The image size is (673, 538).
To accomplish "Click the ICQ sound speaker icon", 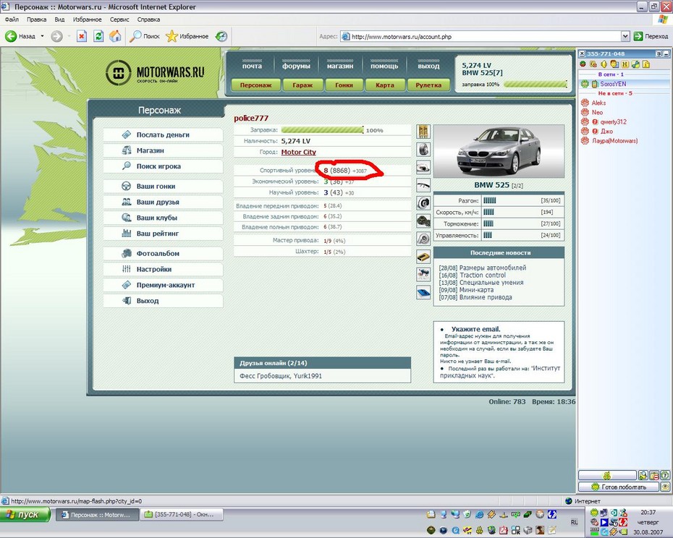I will [x=604, y=64].
